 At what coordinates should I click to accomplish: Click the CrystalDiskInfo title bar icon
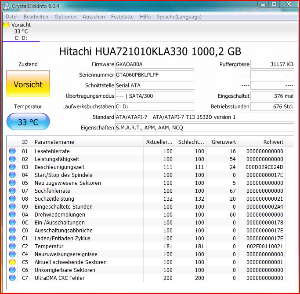click(6, 6)
